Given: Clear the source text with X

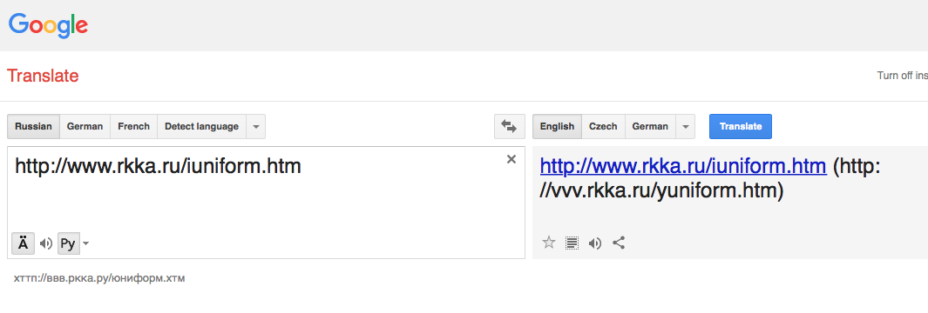Looking at the screenshot, I should point(511,159).
